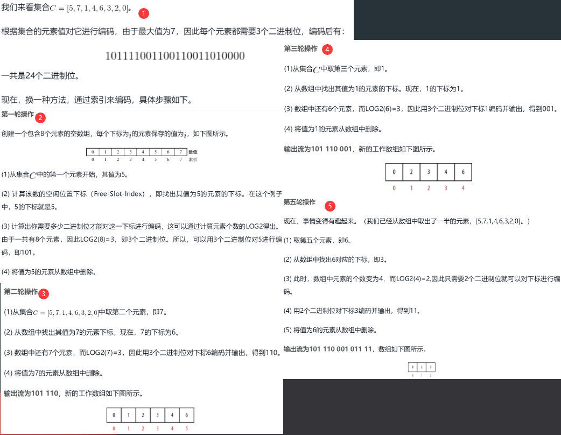561x435 pixels.
Task: Click the step '(4) 将值为7的元素从数组中删除。'
Action: pyautogui.click(x=54, y=373)
